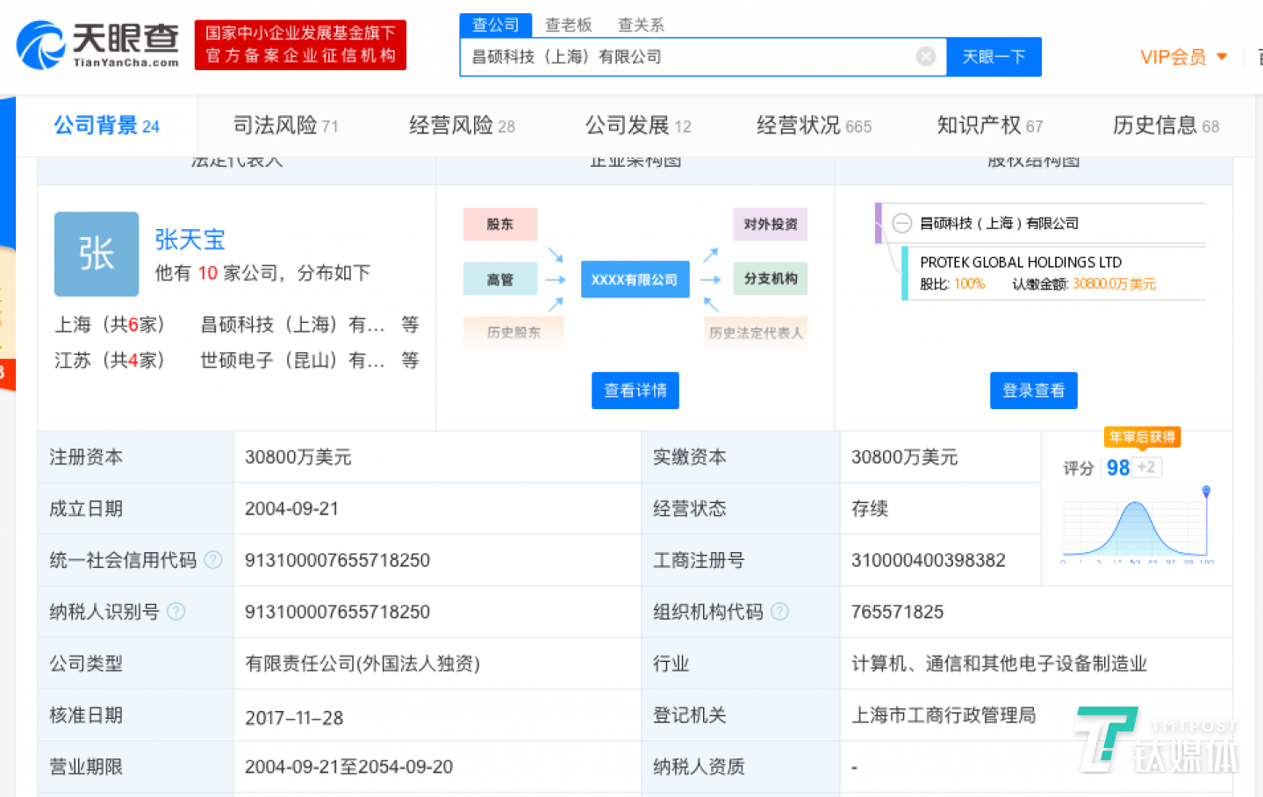Go to the 知识产权 tab
This screenshot has height=797, width=1263.
[989, 126]
